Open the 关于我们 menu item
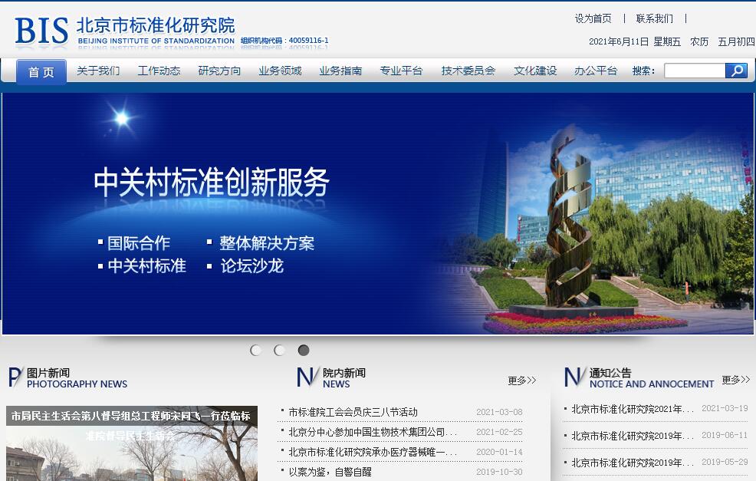Image resolution: width=756 pixels, height=481 pixels. click(x=98, y=71)
